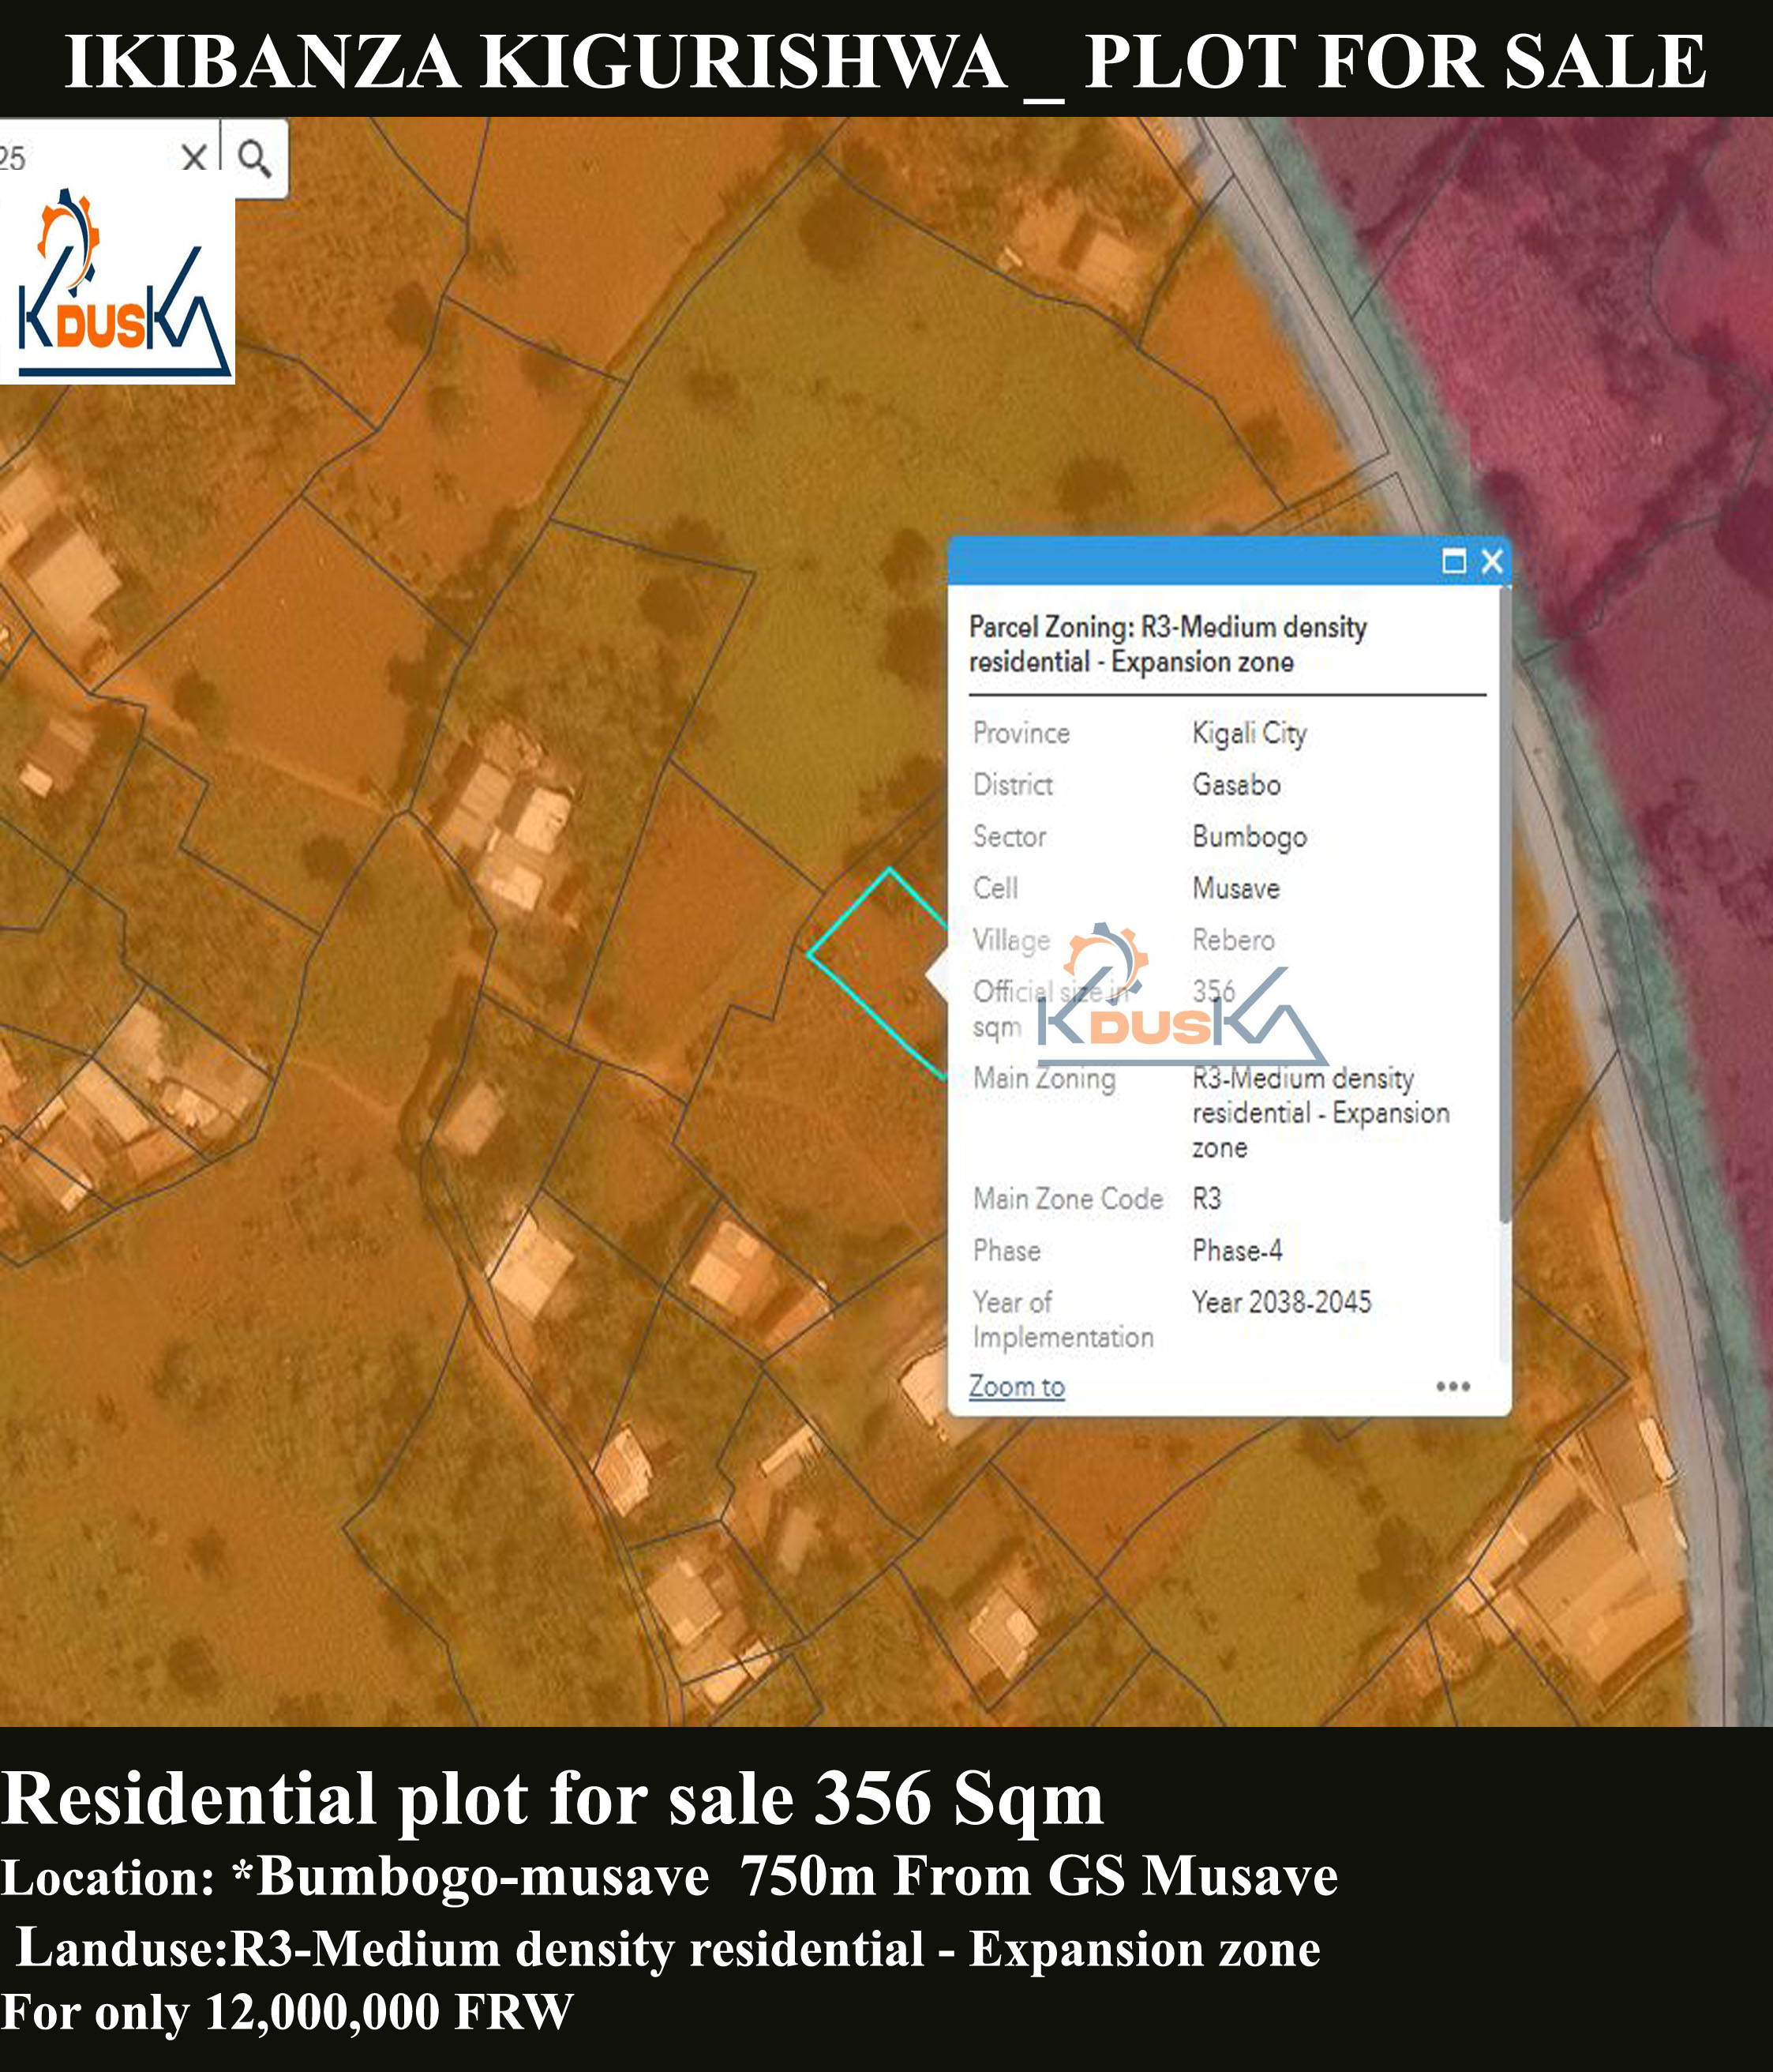
Task: Click the Rebero village value
Action: click(x=1233, y=940)
